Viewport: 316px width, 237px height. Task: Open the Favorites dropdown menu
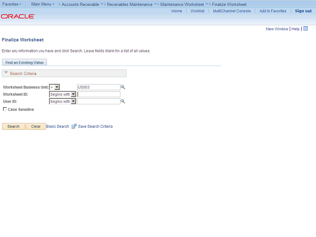point(12,4)
